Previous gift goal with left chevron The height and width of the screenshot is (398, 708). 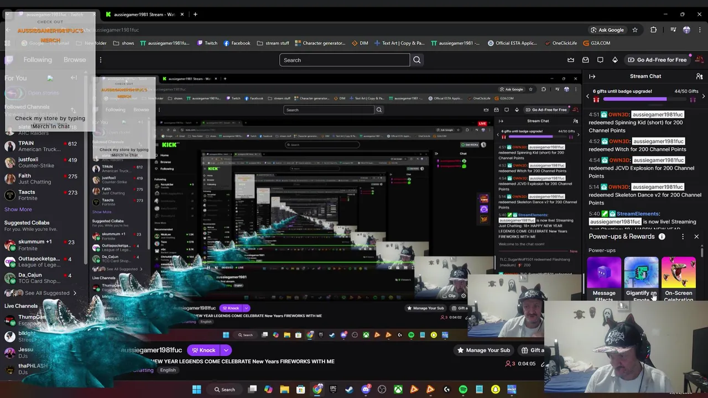tap(587, 96)
